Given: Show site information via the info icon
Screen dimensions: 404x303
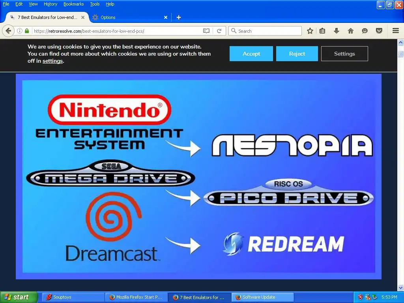Looking at the screenshot, I should coord(20,31).
